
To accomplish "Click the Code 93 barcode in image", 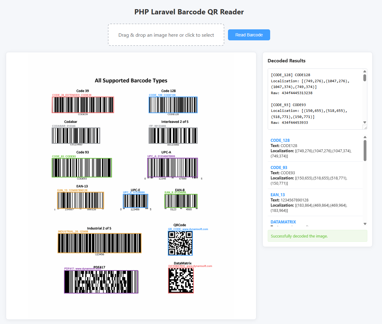I will click(x=82, y=168).
